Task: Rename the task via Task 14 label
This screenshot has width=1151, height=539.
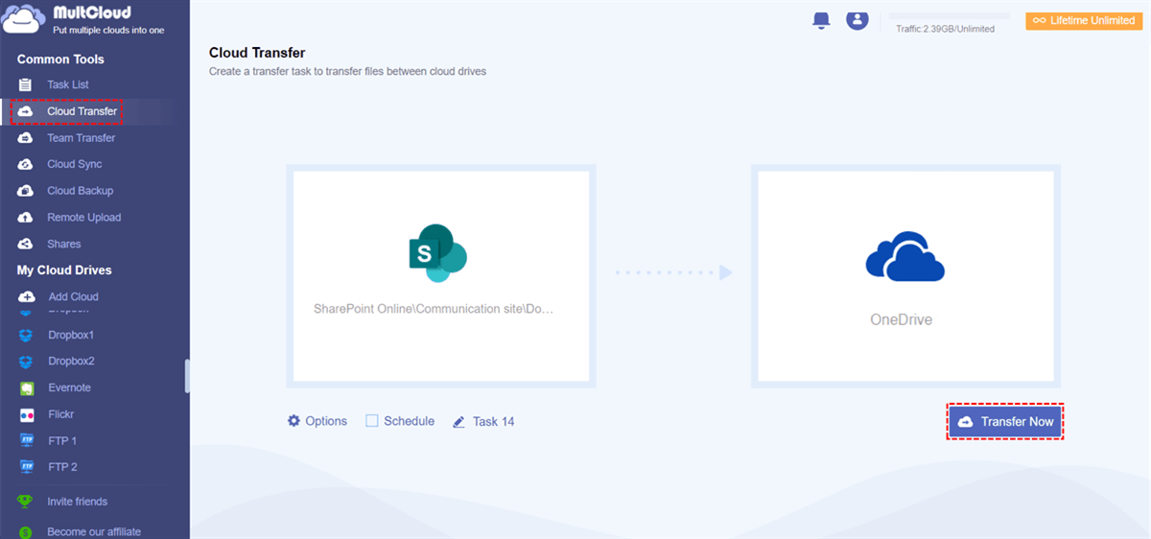Action: click(x=493, y=422)
